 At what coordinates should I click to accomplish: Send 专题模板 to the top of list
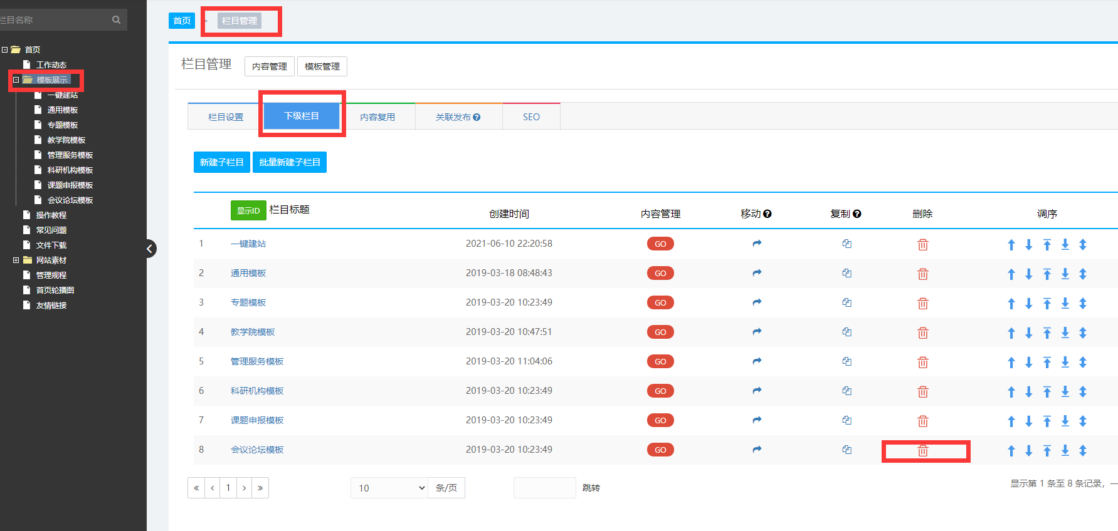coord(1047,304)
